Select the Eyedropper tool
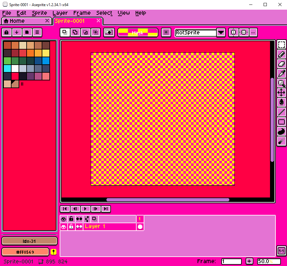 281,73
